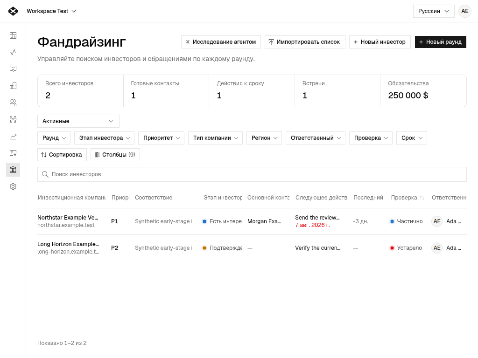The height and width of the screenshot is (358, 478).
Task: Click the Инвестиционная компания column header
Action: 71,198
